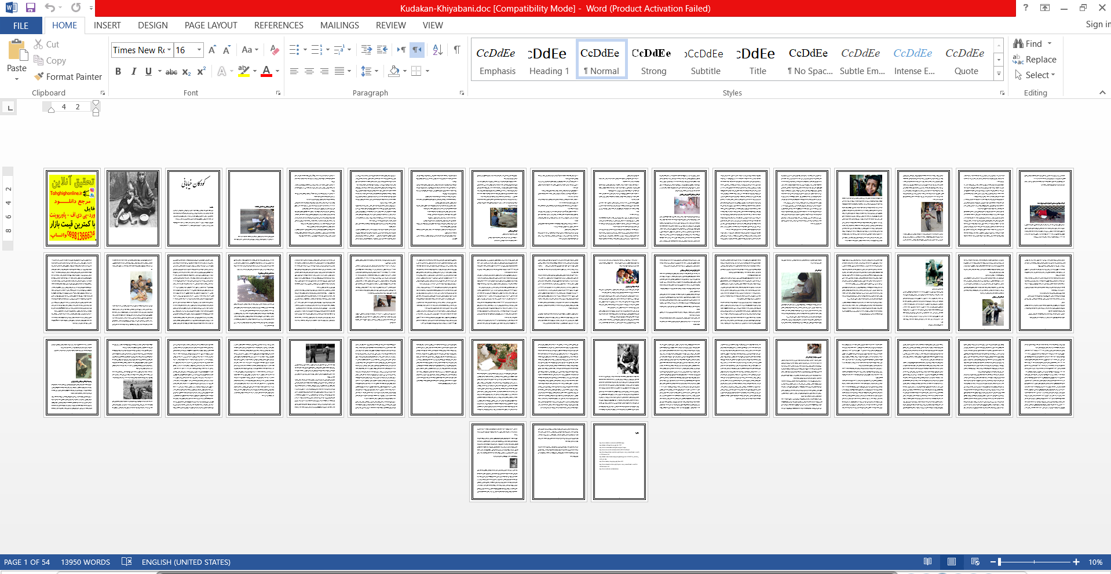Switch to Read Mode view

[x=927, y=562]
